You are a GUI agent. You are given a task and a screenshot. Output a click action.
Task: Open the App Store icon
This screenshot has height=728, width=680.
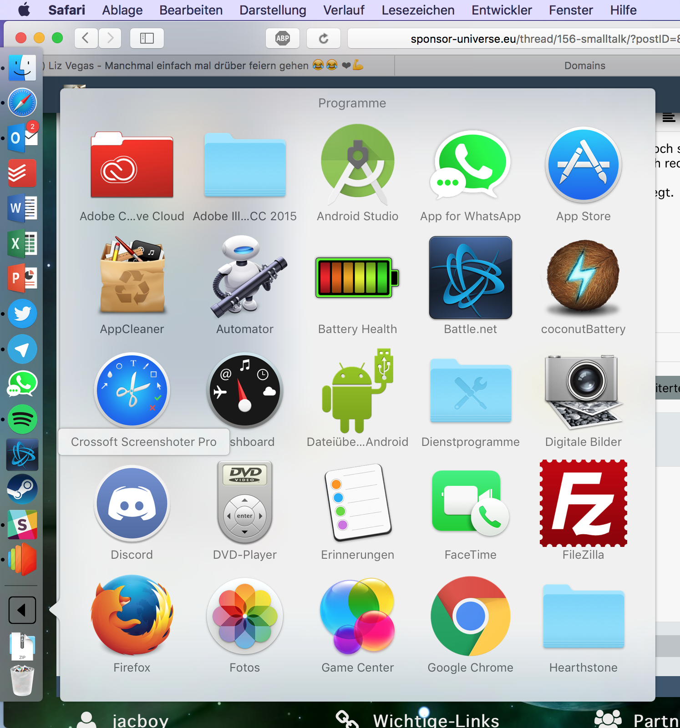(583, 165)
